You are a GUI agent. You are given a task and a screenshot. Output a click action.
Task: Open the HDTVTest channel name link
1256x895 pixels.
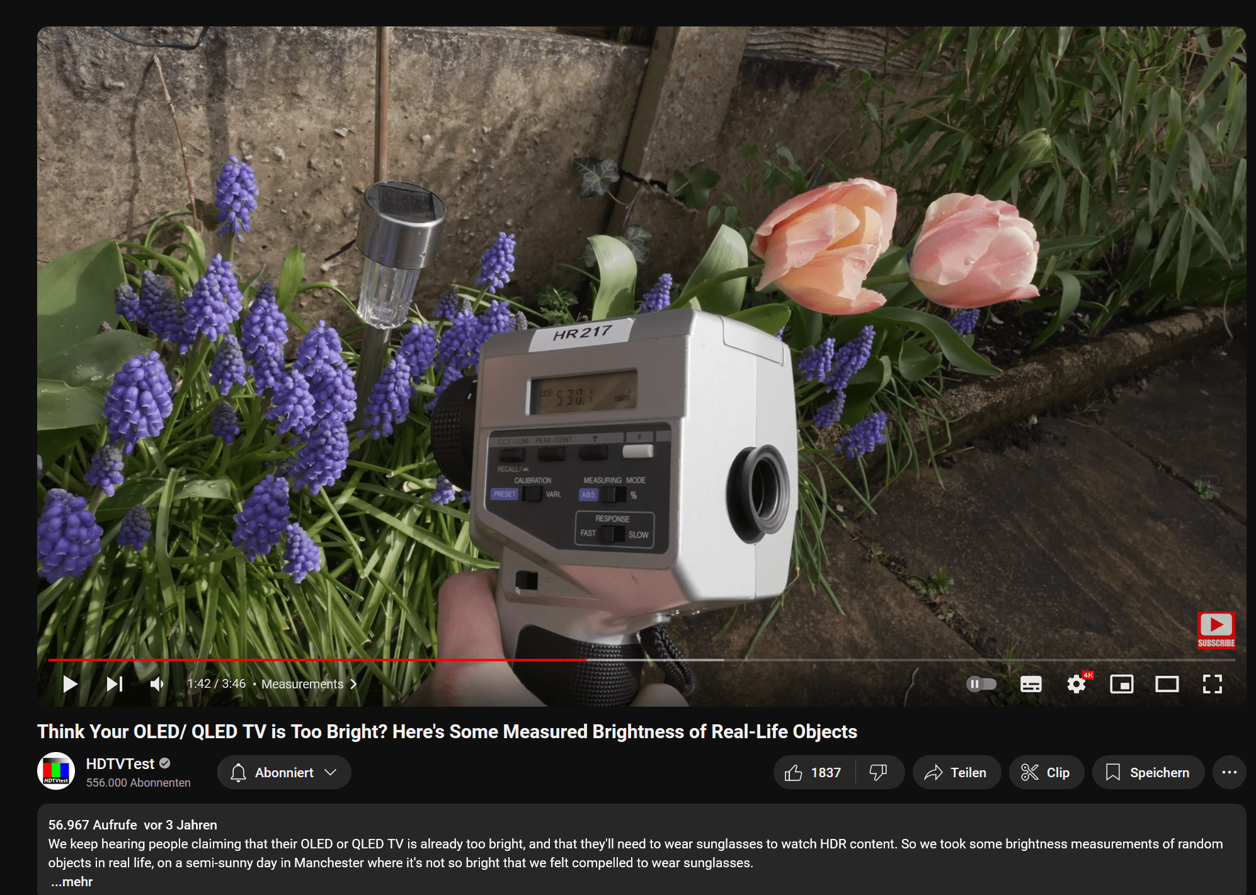pyautogui.click(x=120, y=764)
